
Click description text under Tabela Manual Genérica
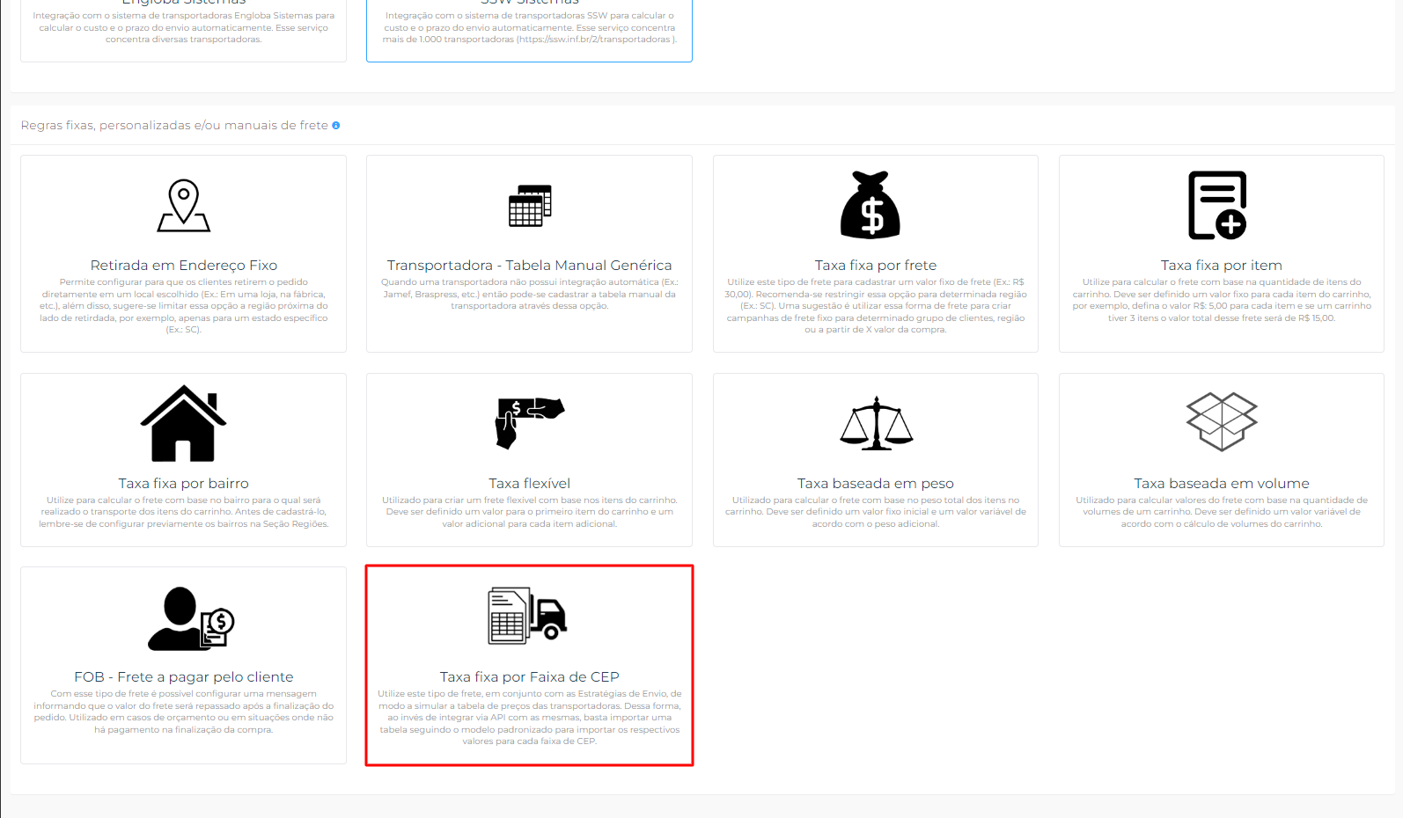point(530,294)
